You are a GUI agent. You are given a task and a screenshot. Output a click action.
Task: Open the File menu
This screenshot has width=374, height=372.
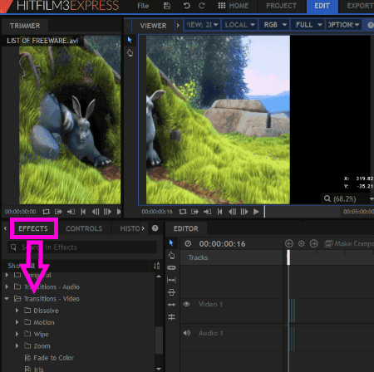[x=143, y=6]
